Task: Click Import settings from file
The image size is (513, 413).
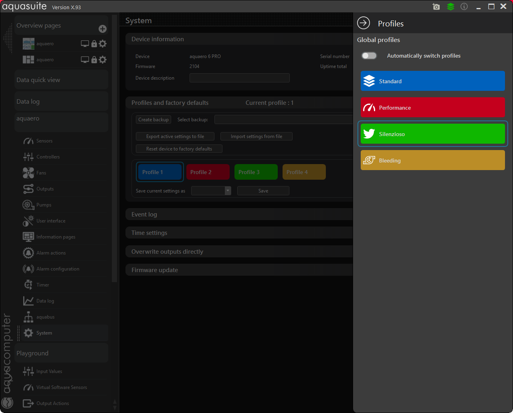Action: click(x=256, y=136)
